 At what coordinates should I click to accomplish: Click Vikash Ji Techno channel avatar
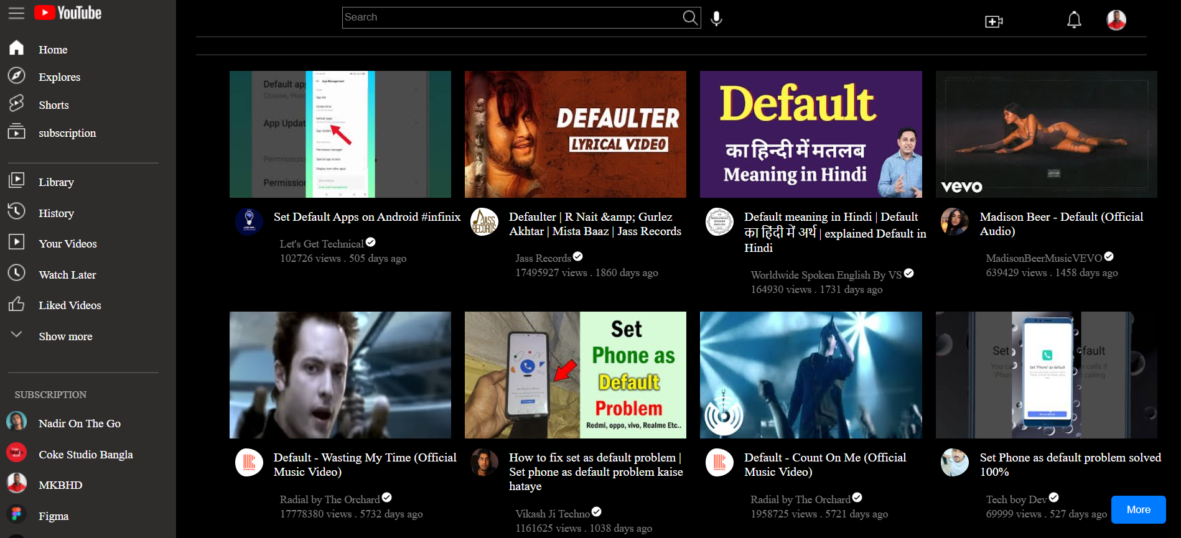tap(484, 462)
